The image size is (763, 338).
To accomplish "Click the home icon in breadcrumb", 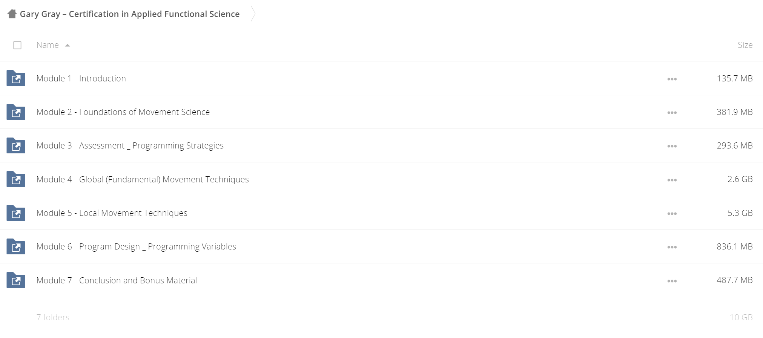I will coord(12,14).
